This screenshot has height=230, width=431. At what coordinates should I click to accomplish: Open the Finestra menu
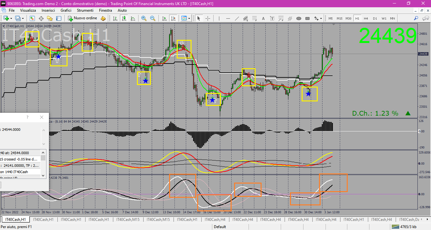click(105, 10)
